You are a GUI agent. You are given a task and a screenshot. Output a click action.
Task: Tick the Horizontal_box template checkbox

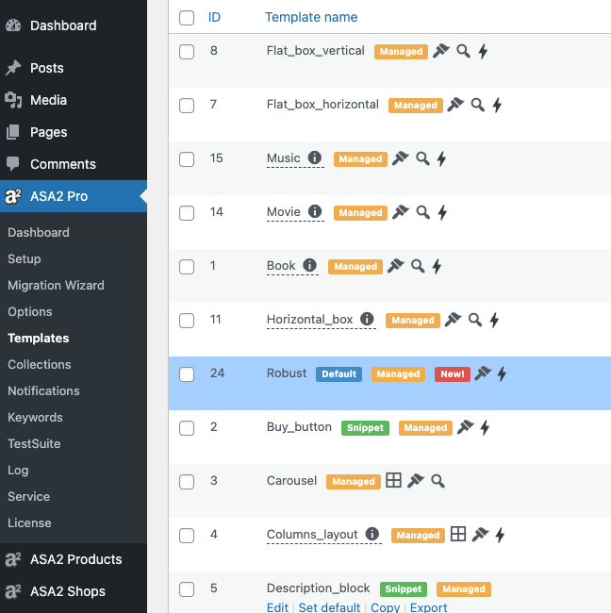pos(187,321)
